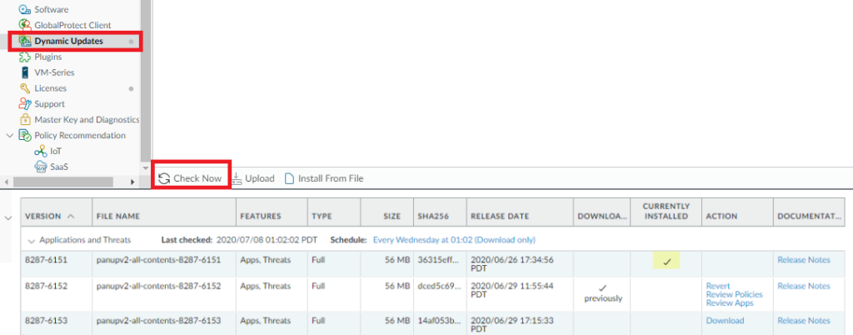Select Licenses in the sidebar
Viewport: 853px width, 335px height.
(x=51, y=88)
